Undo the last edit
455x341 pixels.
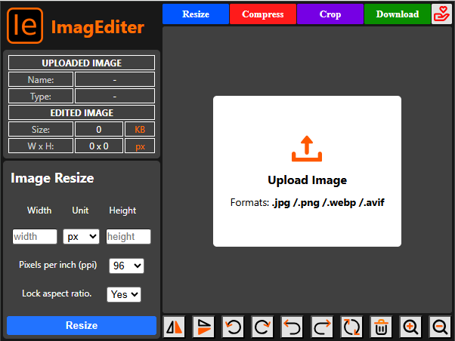pyautogui.click(x=292, y=327)
